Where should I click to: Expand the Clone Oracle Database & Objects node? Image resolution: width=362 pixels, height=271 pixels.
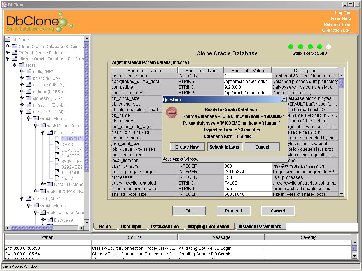tap(8, 46)
